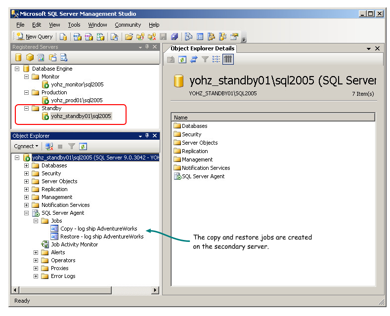Screen dimensions: 390x316
Task: Open the Connect dropdown in Object Explorer
Action: [26, 146]
